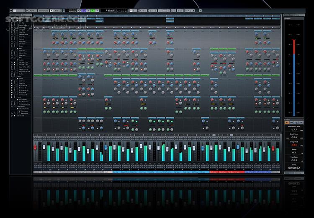This screenshot has width=314, height=218.
Task: Collapse the Bass folder in channel list
Action: [x=18, y=48]
